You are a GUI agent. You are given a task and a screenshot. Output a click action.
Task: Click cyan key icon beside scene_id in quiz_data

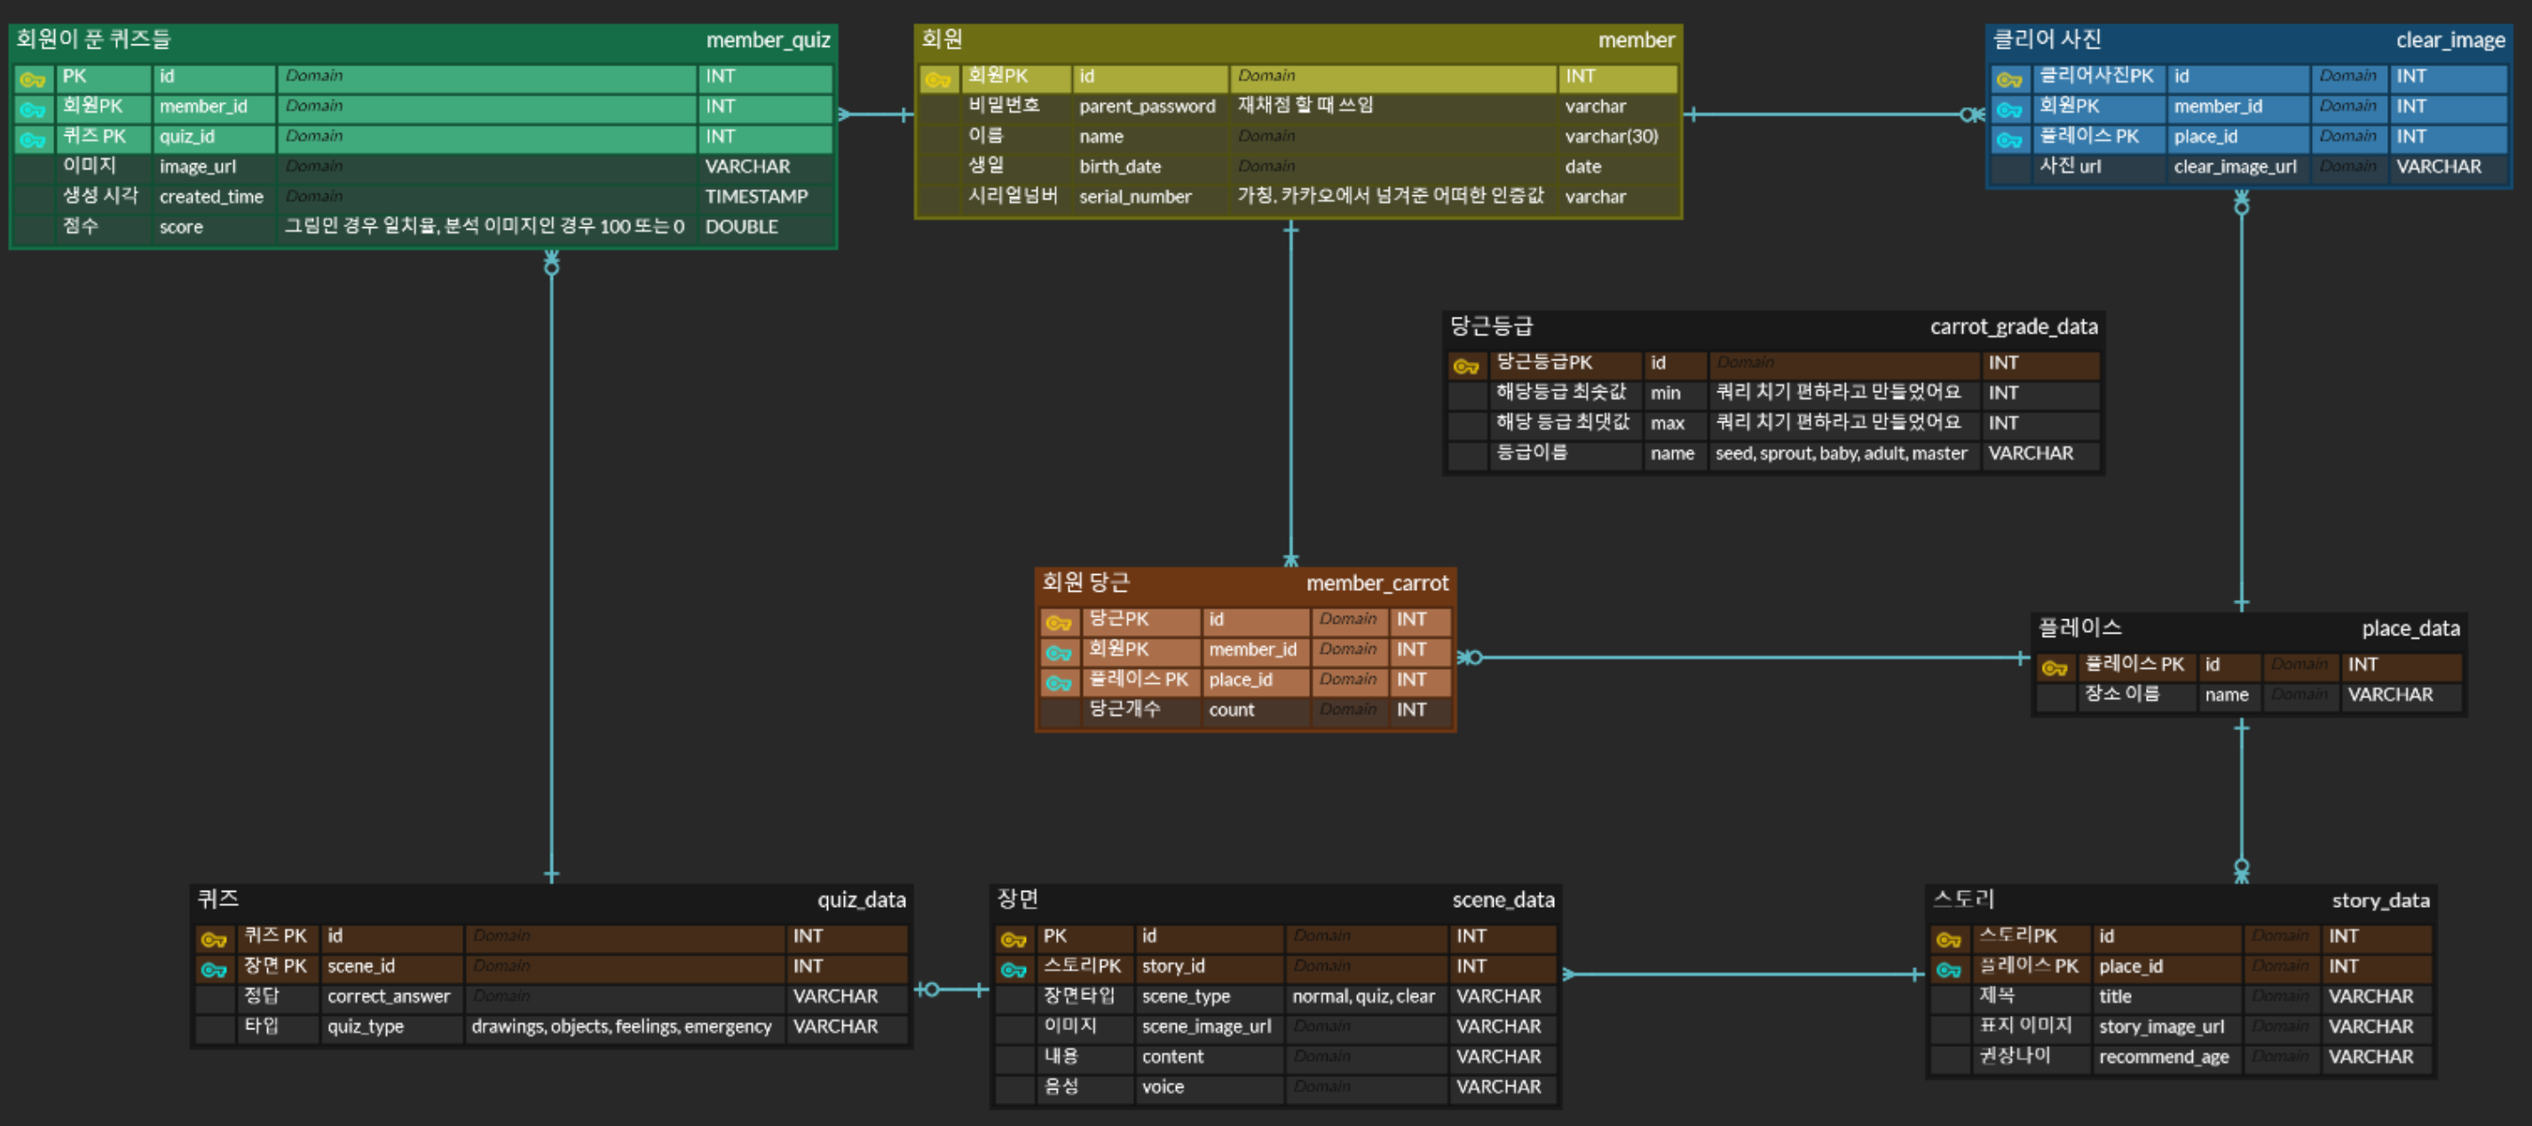click(x=213, y=970)
